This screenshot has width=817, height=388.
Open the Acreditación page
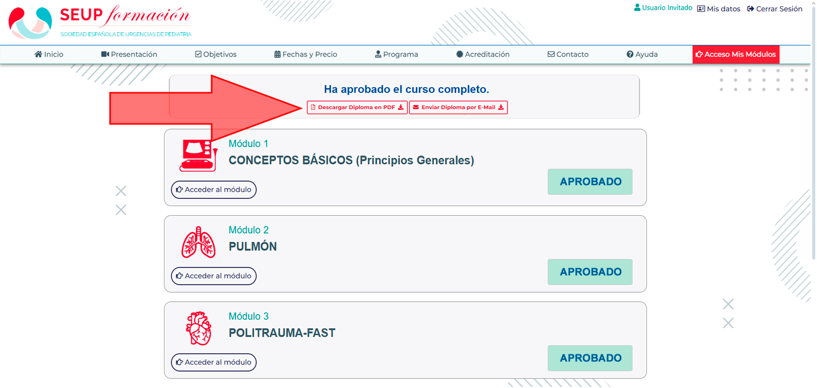pyautogui.click(x=483, y=54)
